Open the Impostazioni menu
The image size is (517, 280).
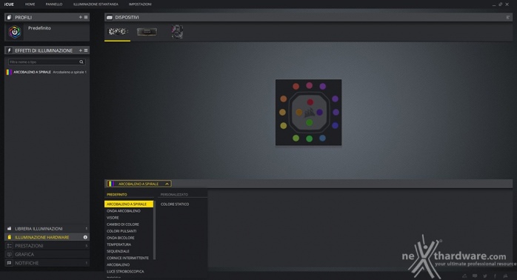point(140,4)
